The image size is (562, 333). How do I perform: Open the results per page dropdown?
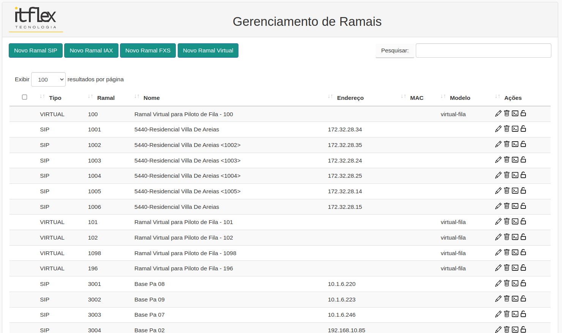pos(48,79)
